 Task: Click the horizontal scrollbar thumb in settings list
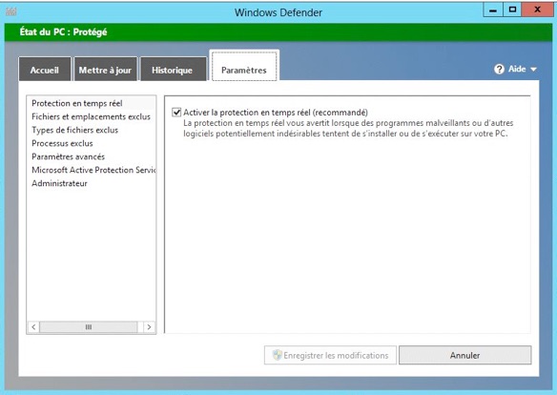(x=89, y=327)
